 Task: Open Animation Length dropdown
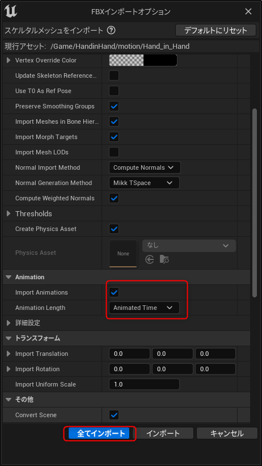tap(144, 308)
